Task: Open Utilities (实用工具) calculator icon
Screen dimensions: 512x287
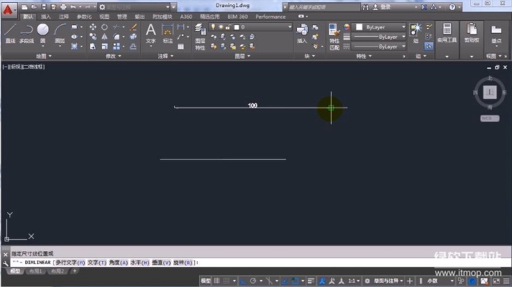Action: click(x=447, y=32)
